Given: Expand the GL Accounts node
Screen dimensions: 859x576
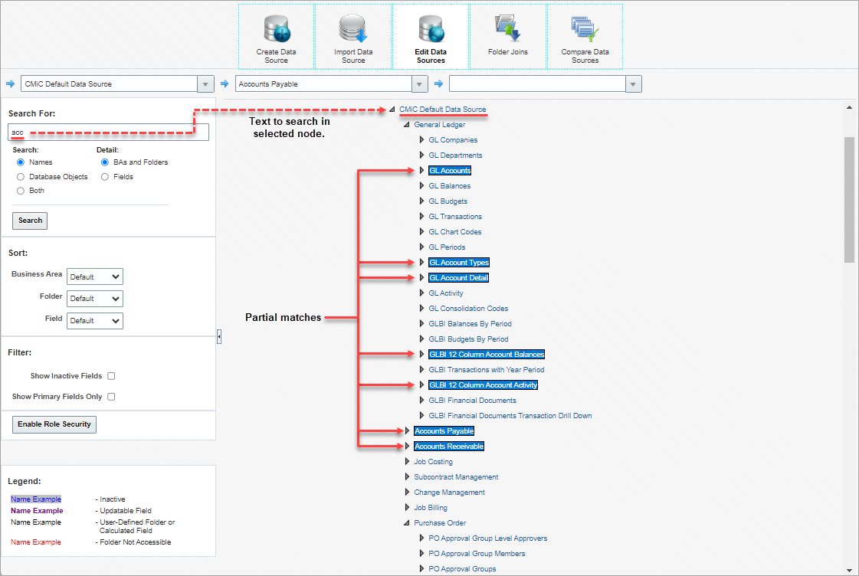Looking at the screenshot, I should pyautogui.click(x=421, y=170).
